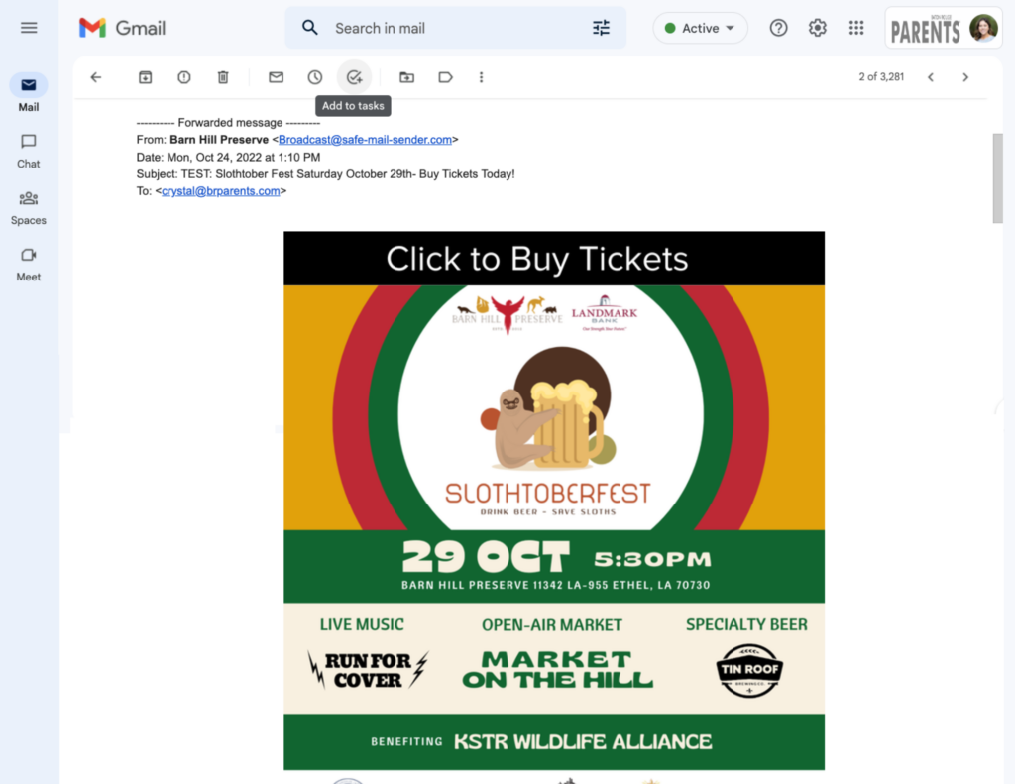Report this email as spam
The height and width of the screenshot is (784, 1015).
pyautogui.click(x=183, y=77)
